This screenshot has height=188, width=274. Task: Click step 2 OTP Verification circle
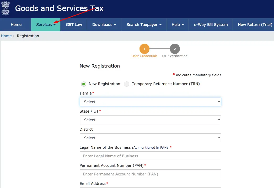[175, 49]
